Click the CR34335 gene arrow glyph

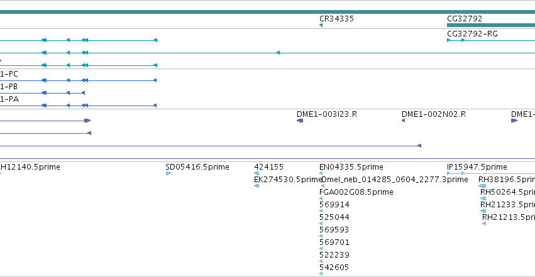coord(321,25)
